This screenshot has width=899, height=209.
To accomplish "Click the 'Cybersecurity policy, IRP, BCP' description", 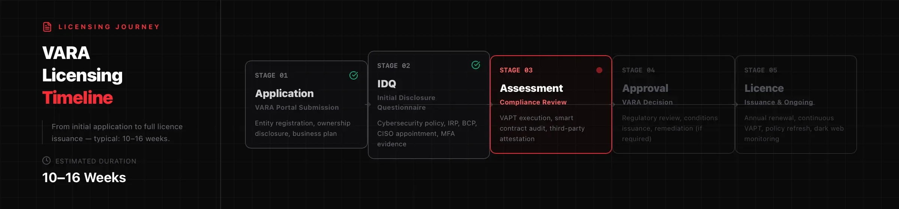I will [x=427, y=134].
